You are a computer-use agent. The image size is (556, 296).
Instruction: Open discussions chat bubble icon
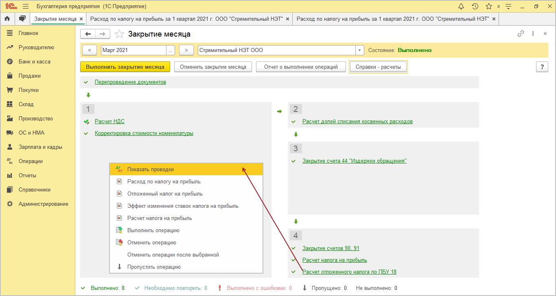click(x=22, y=19)
